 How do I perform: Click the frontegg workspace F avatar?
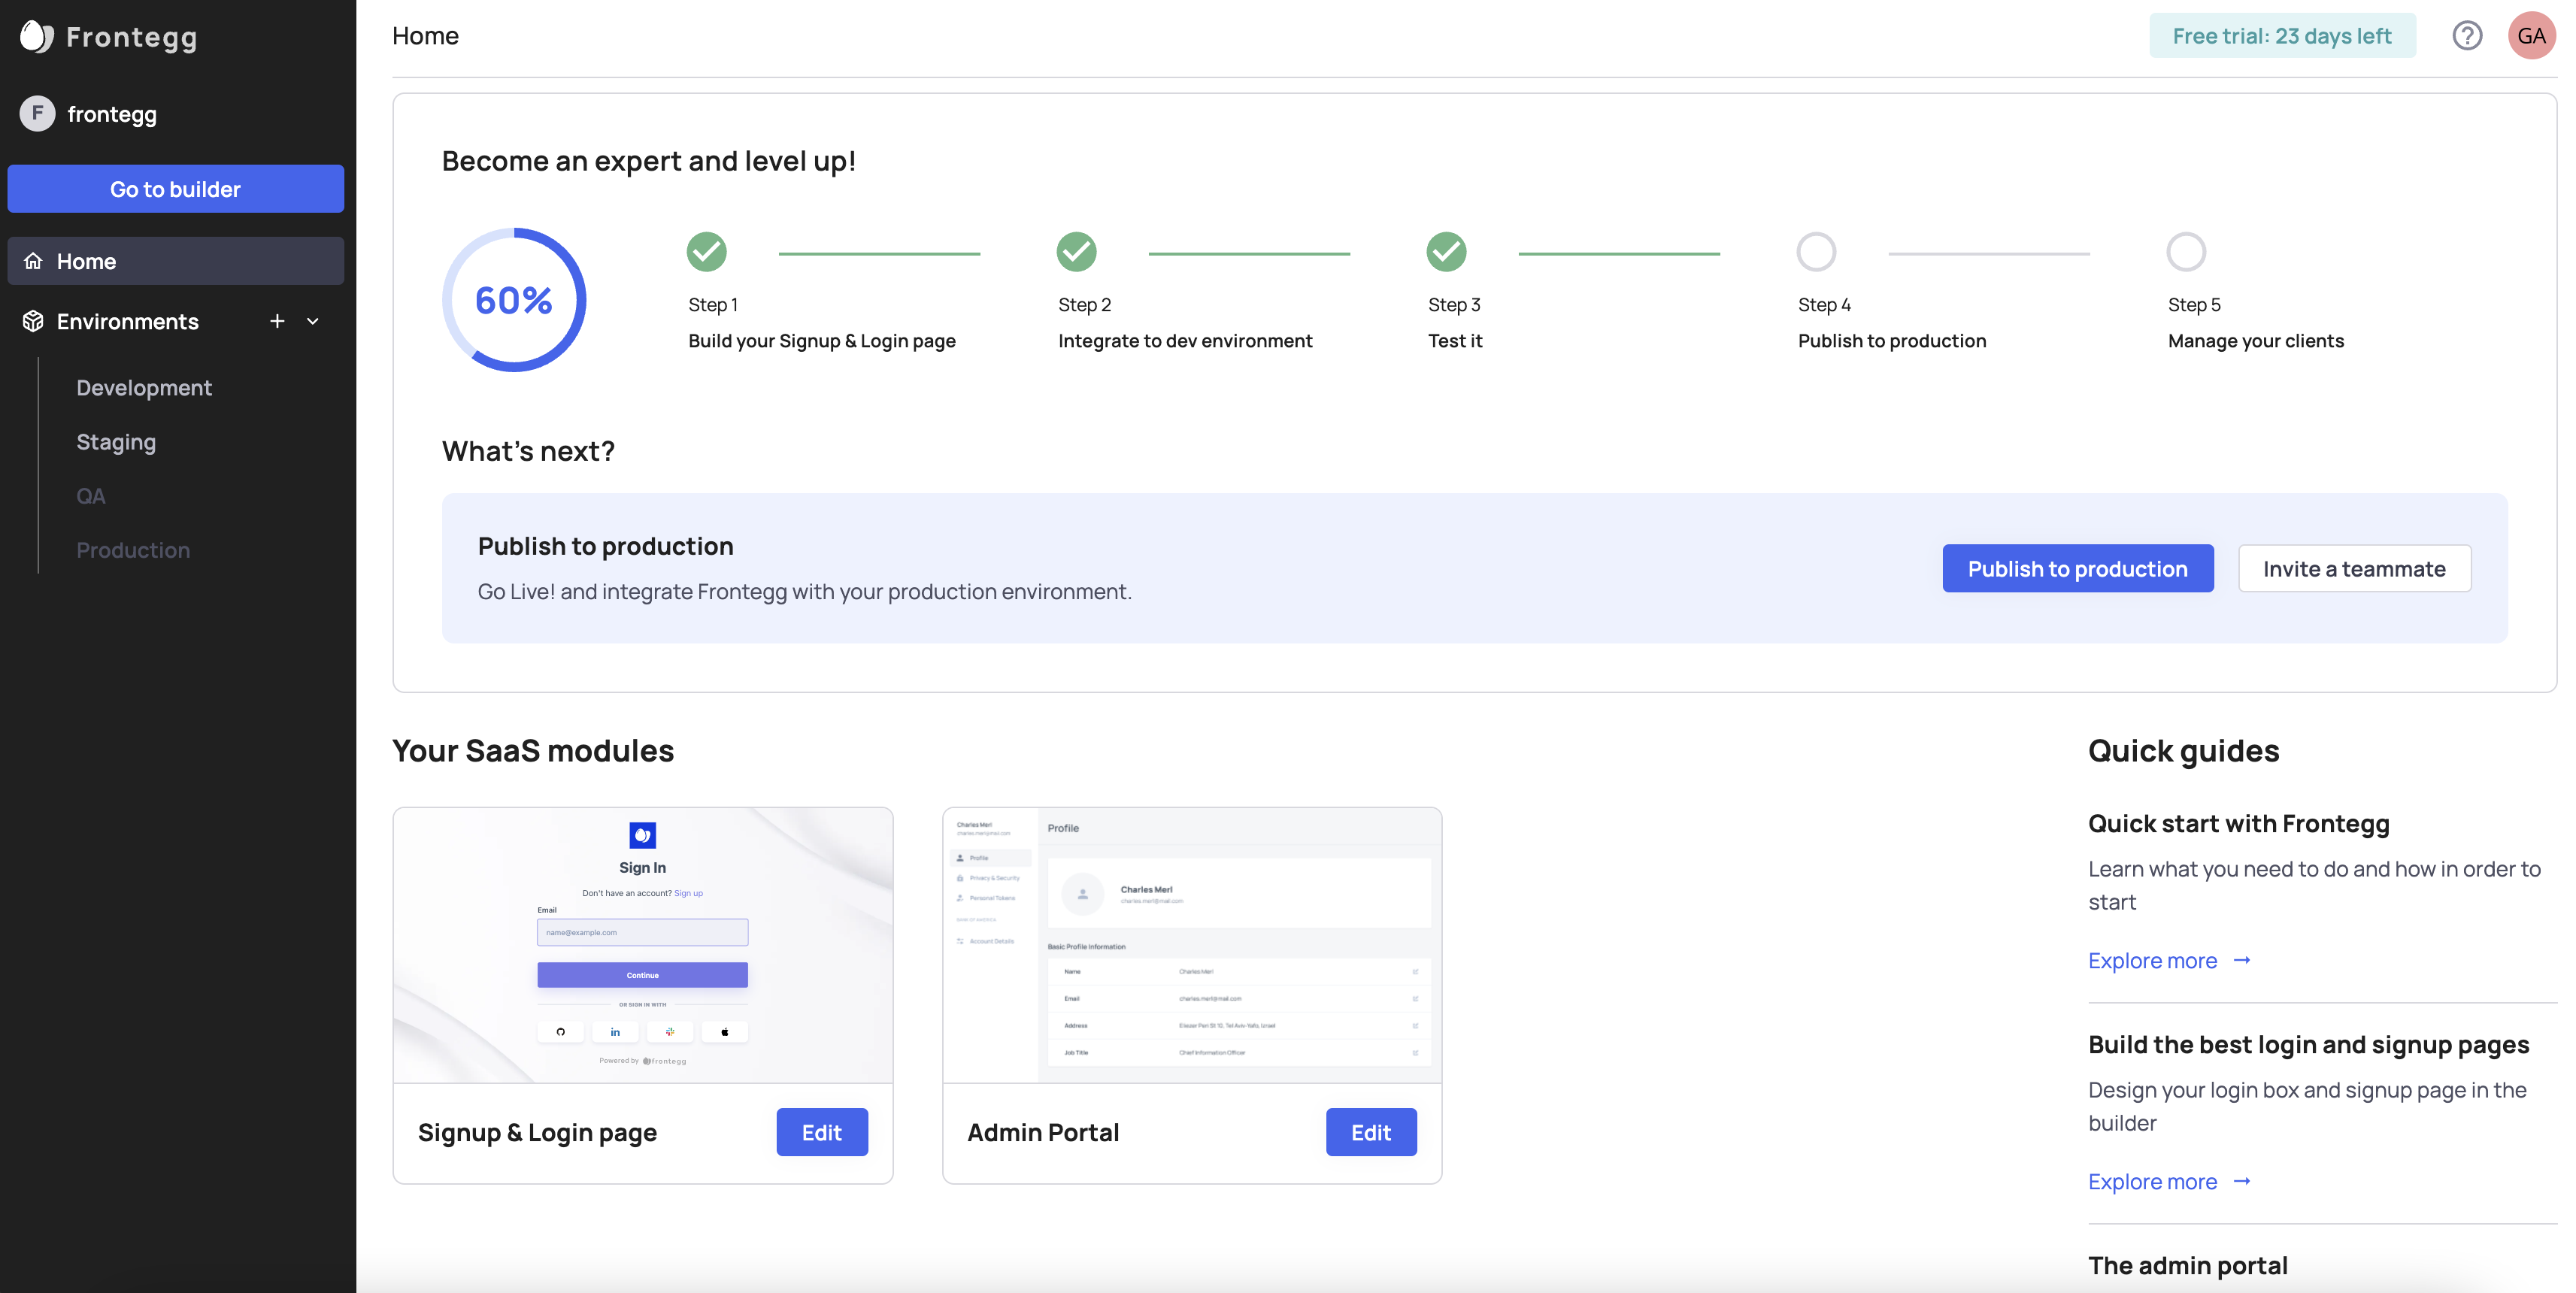[x=37, y=114]
